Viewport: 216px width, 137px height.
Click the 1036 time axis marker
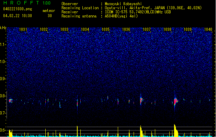coord(126,29)
